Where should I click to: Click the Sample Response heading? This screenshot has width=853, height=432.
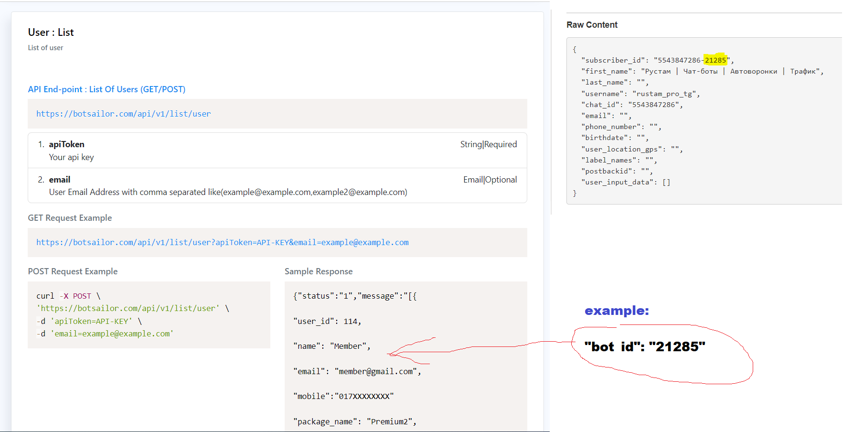click(319, 271)
